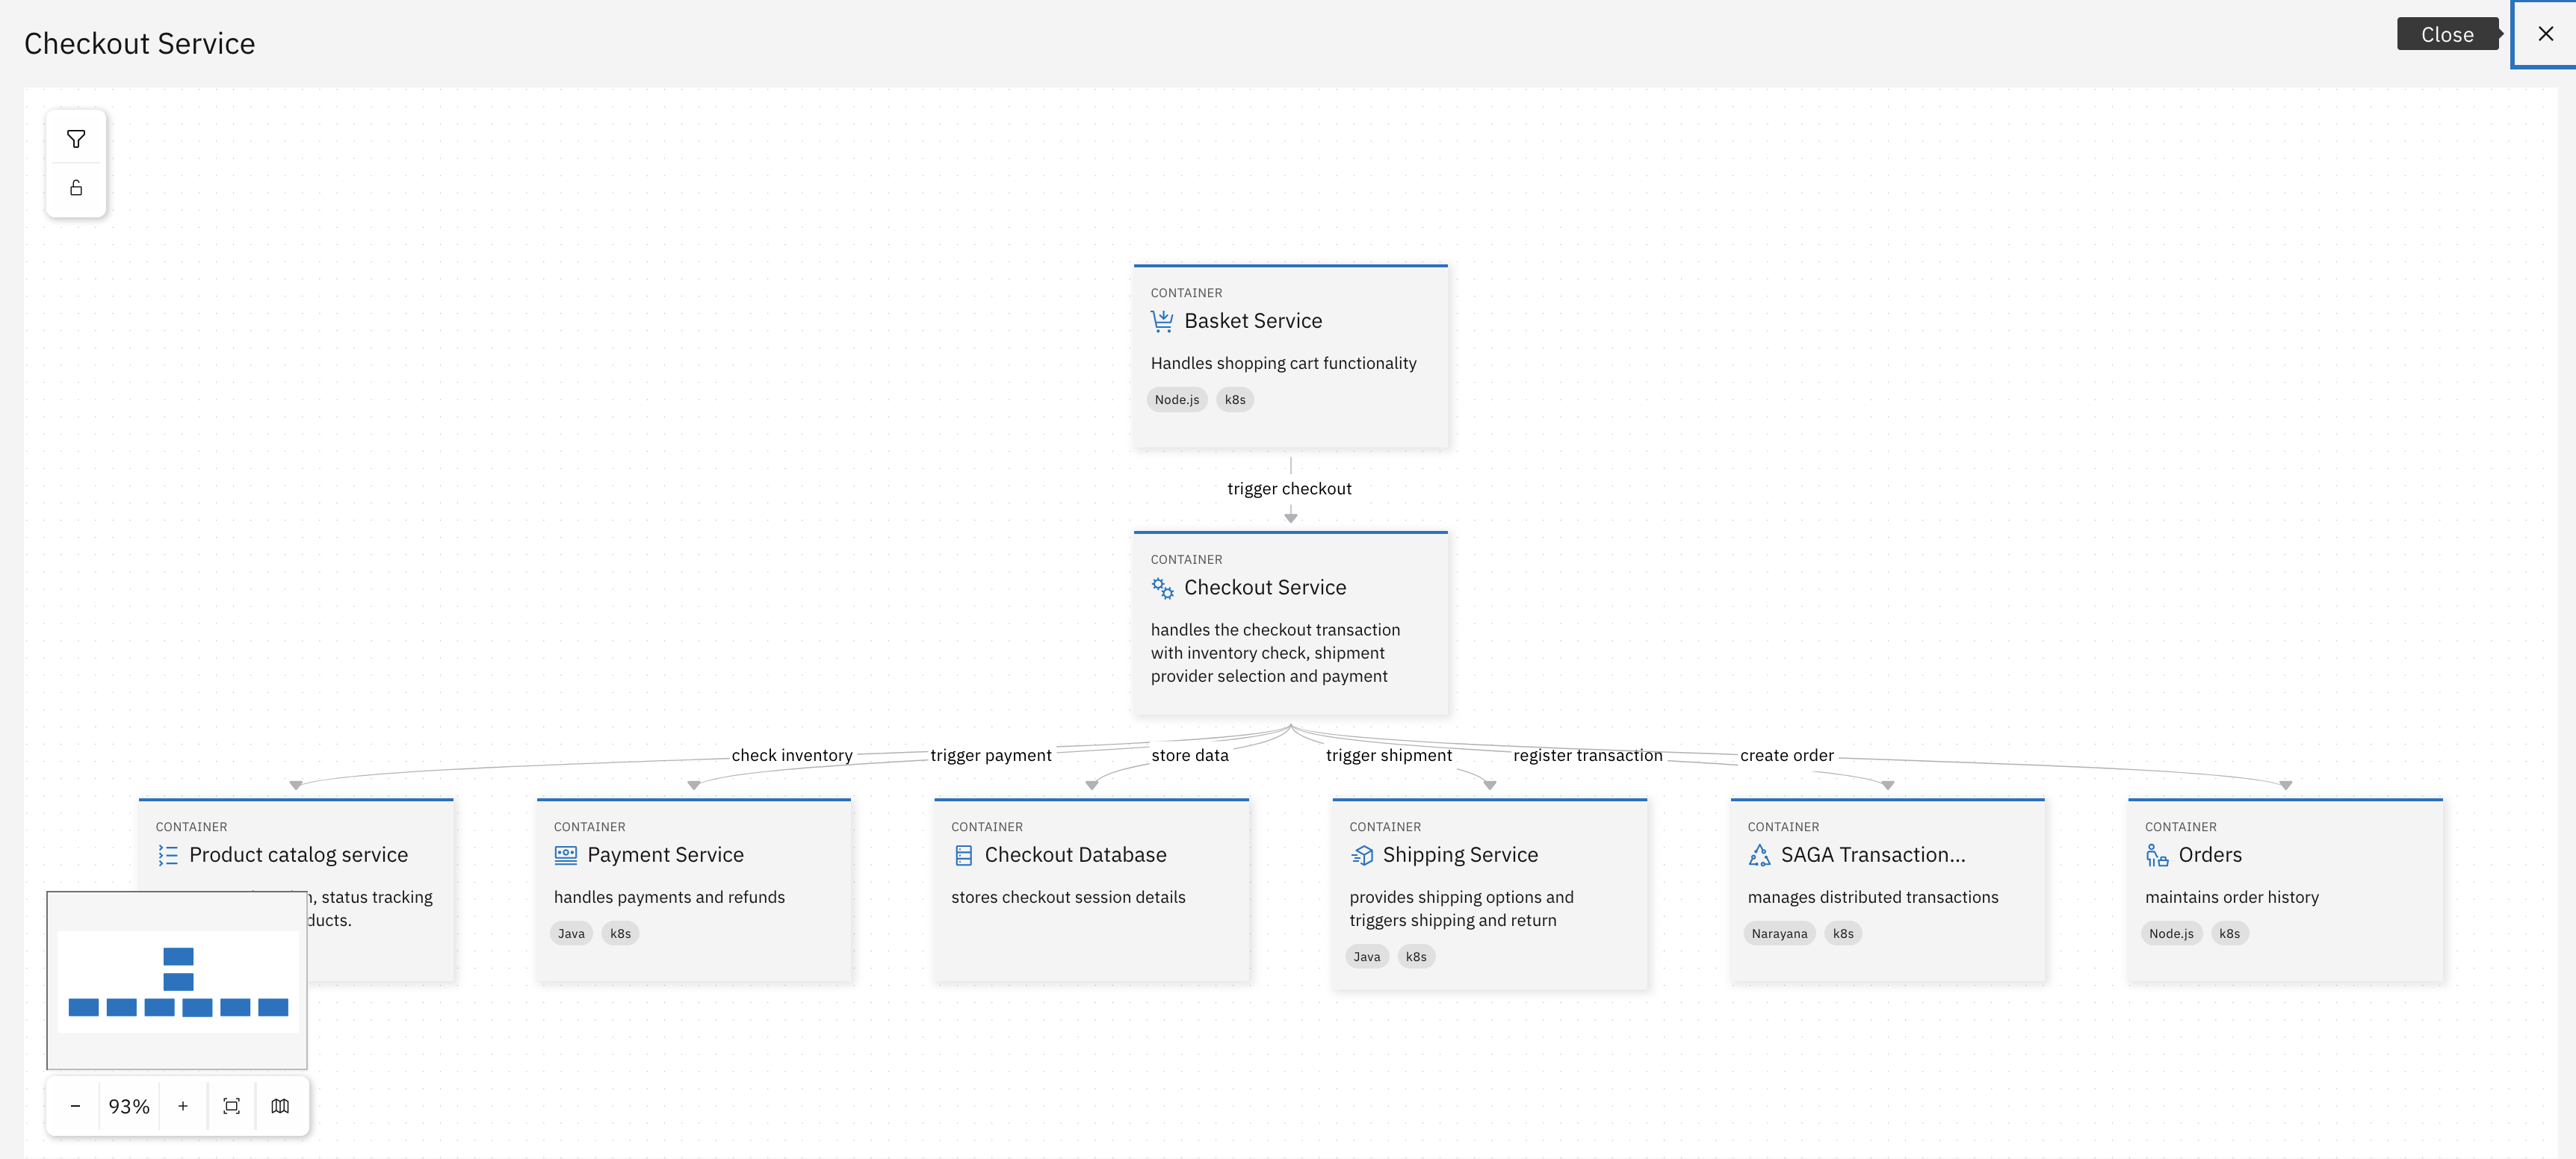This screenshot has width=2576, height=1159.
Task: Expand the Product catalog service list icon
Action: pos(167,855)
